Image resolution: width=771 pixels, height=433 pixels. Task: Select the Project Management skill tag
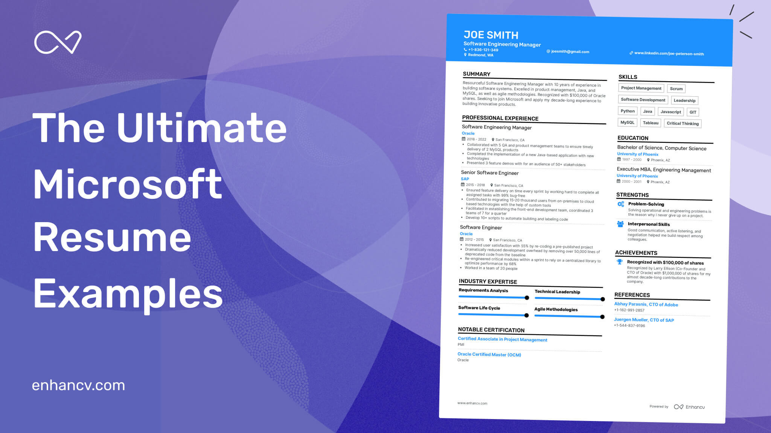pos(641,88)
